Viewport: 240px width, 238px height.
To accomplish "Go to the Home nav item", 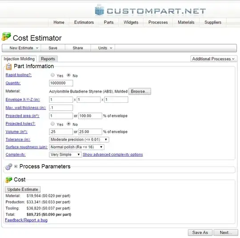I will [x=59, y=22].
